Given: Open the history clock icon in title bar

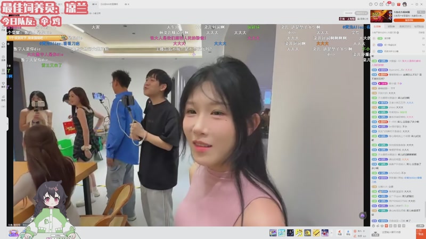Looking at the screenshot, I should tap(371, 4).
